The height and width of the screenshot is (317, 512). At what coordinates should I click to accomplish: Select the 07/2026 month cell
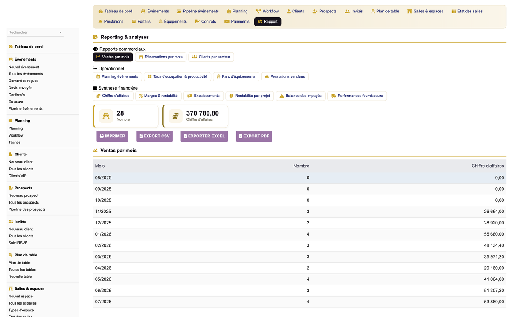[x=103, y=302]
